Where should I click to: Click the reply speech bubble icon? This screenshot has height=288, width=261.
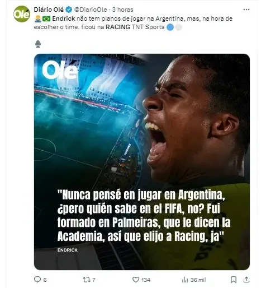37,280
